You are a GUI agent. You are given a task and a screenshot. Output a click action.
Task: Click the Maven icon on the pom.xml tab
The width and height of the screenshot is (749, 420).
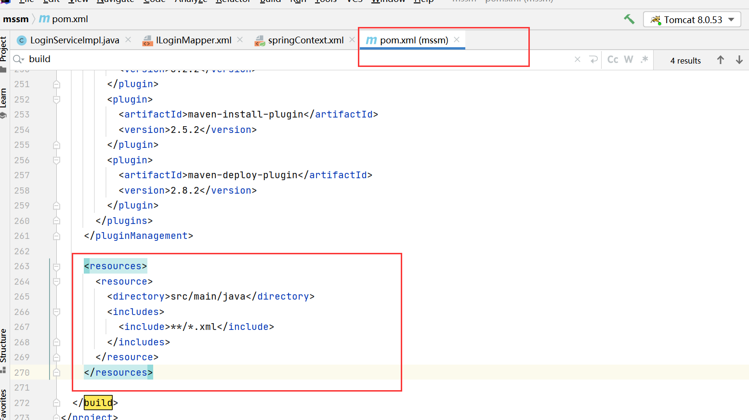371,40
